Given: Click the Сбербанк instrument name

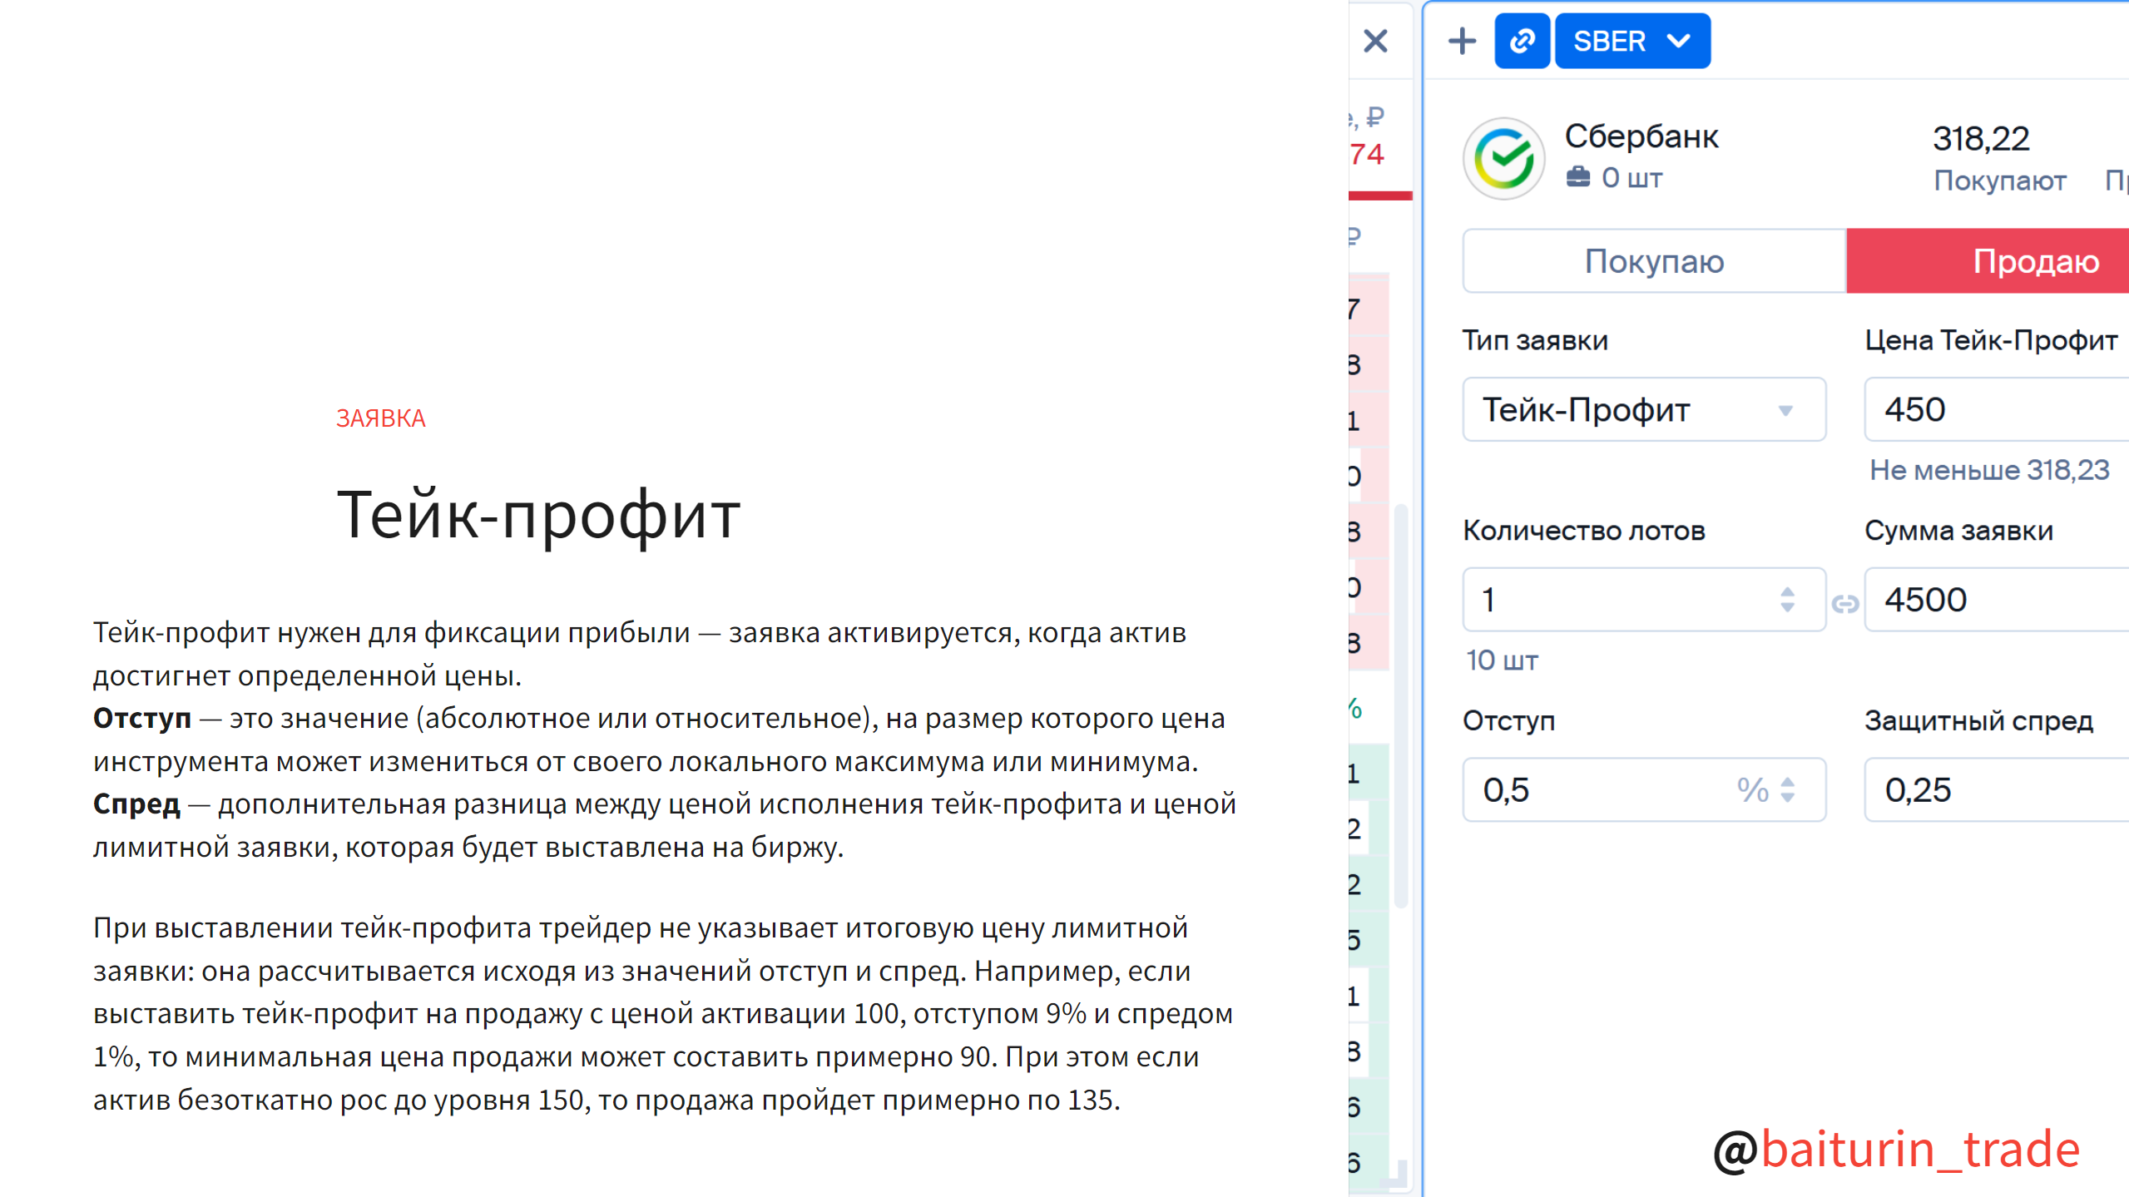Looking at the screenshot, I should [1641, 136].
